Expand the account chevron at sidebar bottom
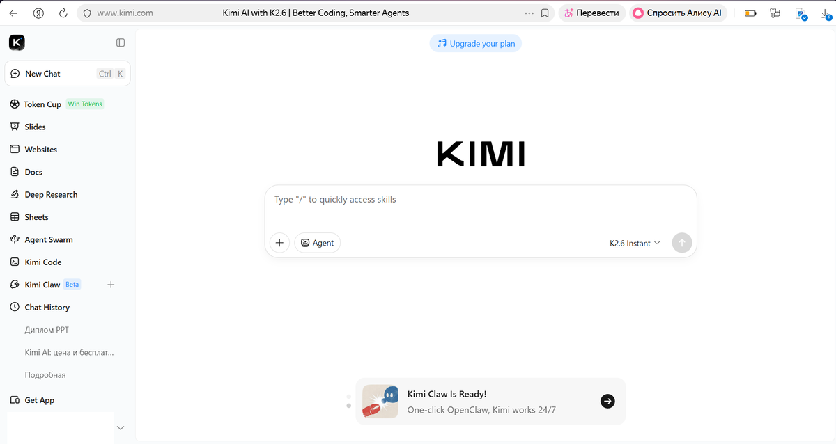Viewport: 836px width, 444px height. pyautogui.click(x=121, y=427)
